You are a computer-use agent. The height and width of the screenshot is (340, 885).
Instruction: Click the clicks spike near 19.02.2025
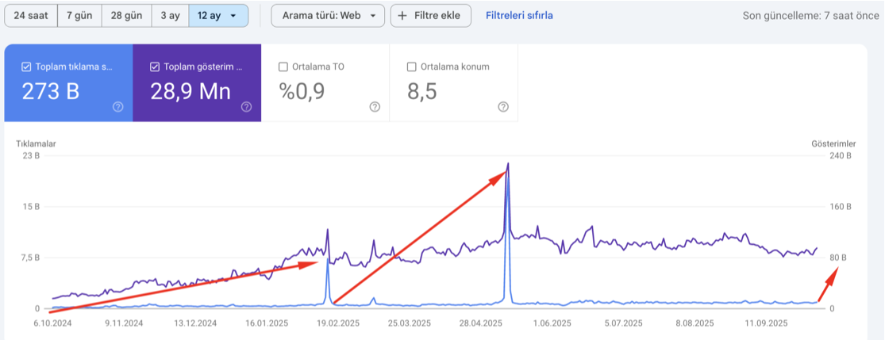327,258
